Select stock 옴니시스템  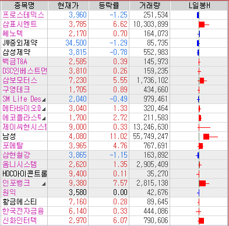point(20,165)
